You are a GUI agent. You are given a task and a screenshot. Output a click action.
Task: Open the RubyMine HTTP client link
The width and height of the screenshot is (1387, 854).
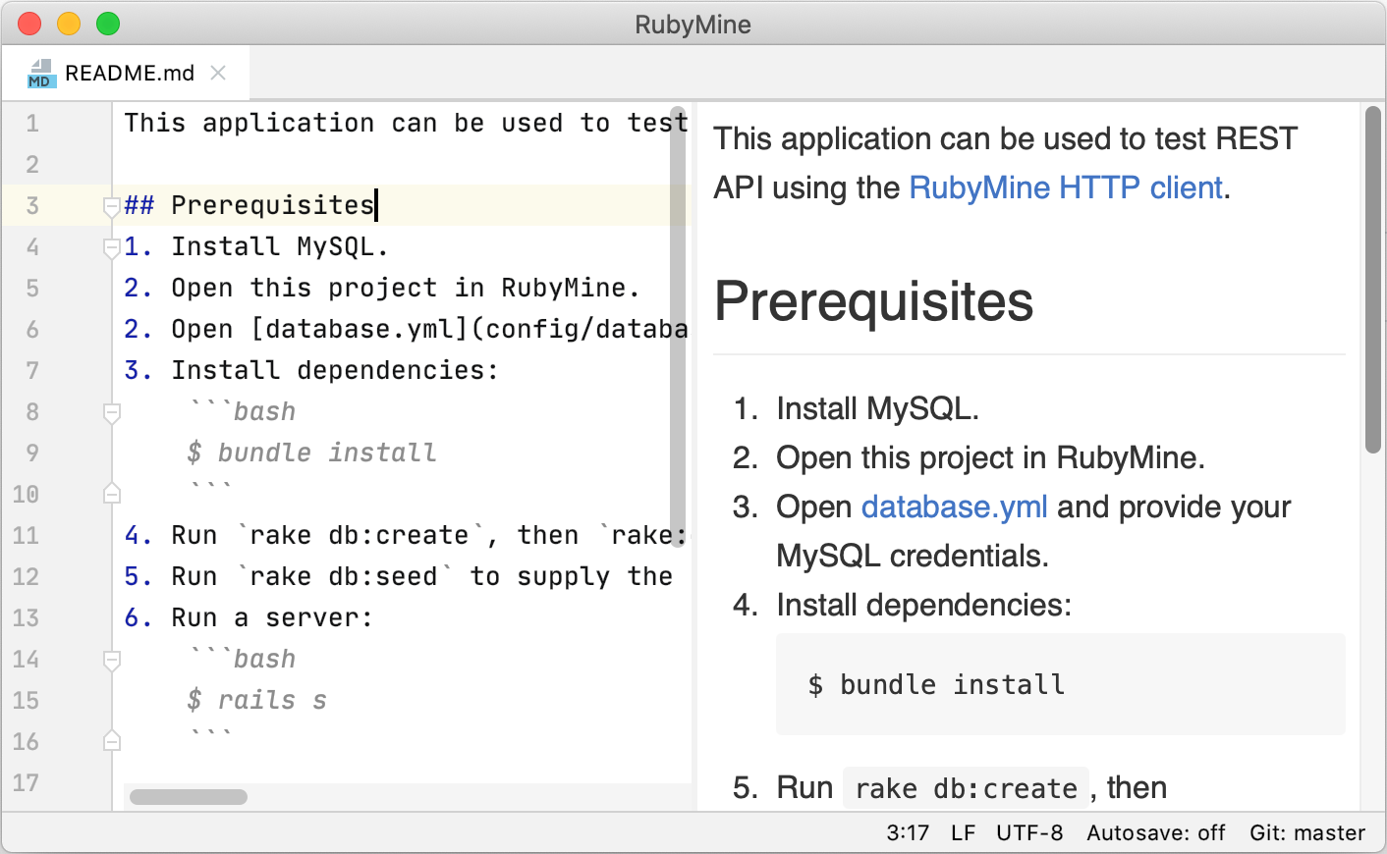pos(1065,187)
